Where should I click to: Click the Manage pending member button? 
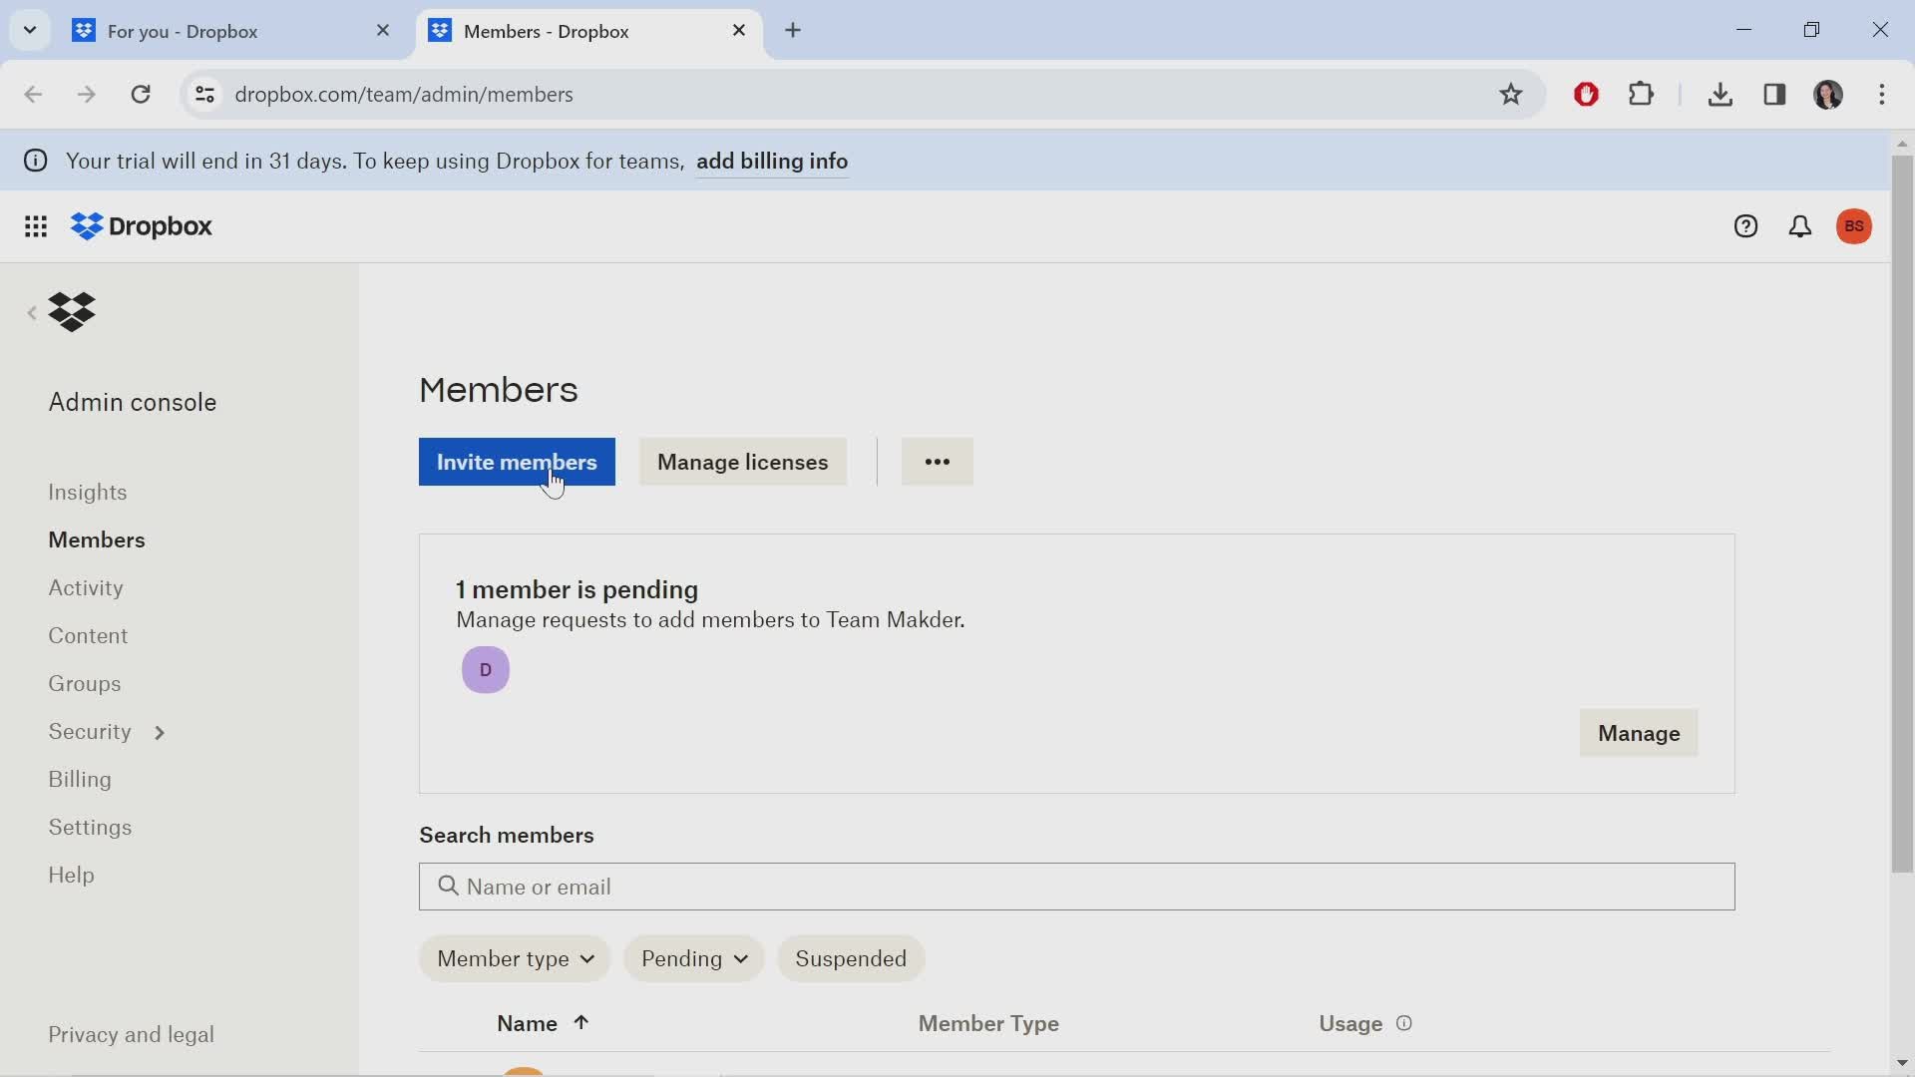pyautogui.click(x=1640, y=733)
